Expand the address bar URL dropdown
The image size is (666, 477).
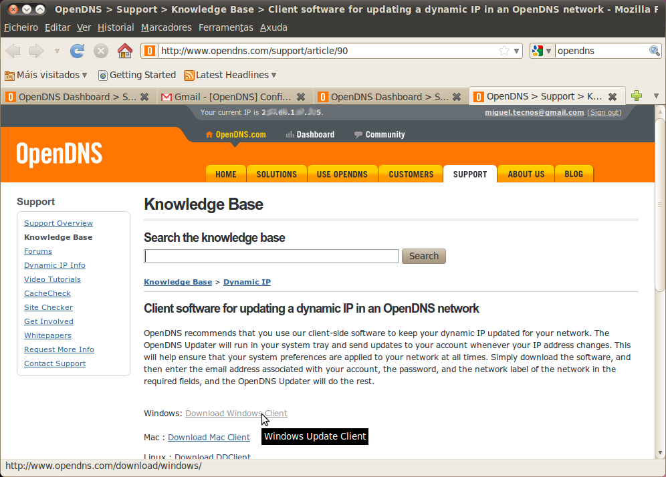[516, 51]
